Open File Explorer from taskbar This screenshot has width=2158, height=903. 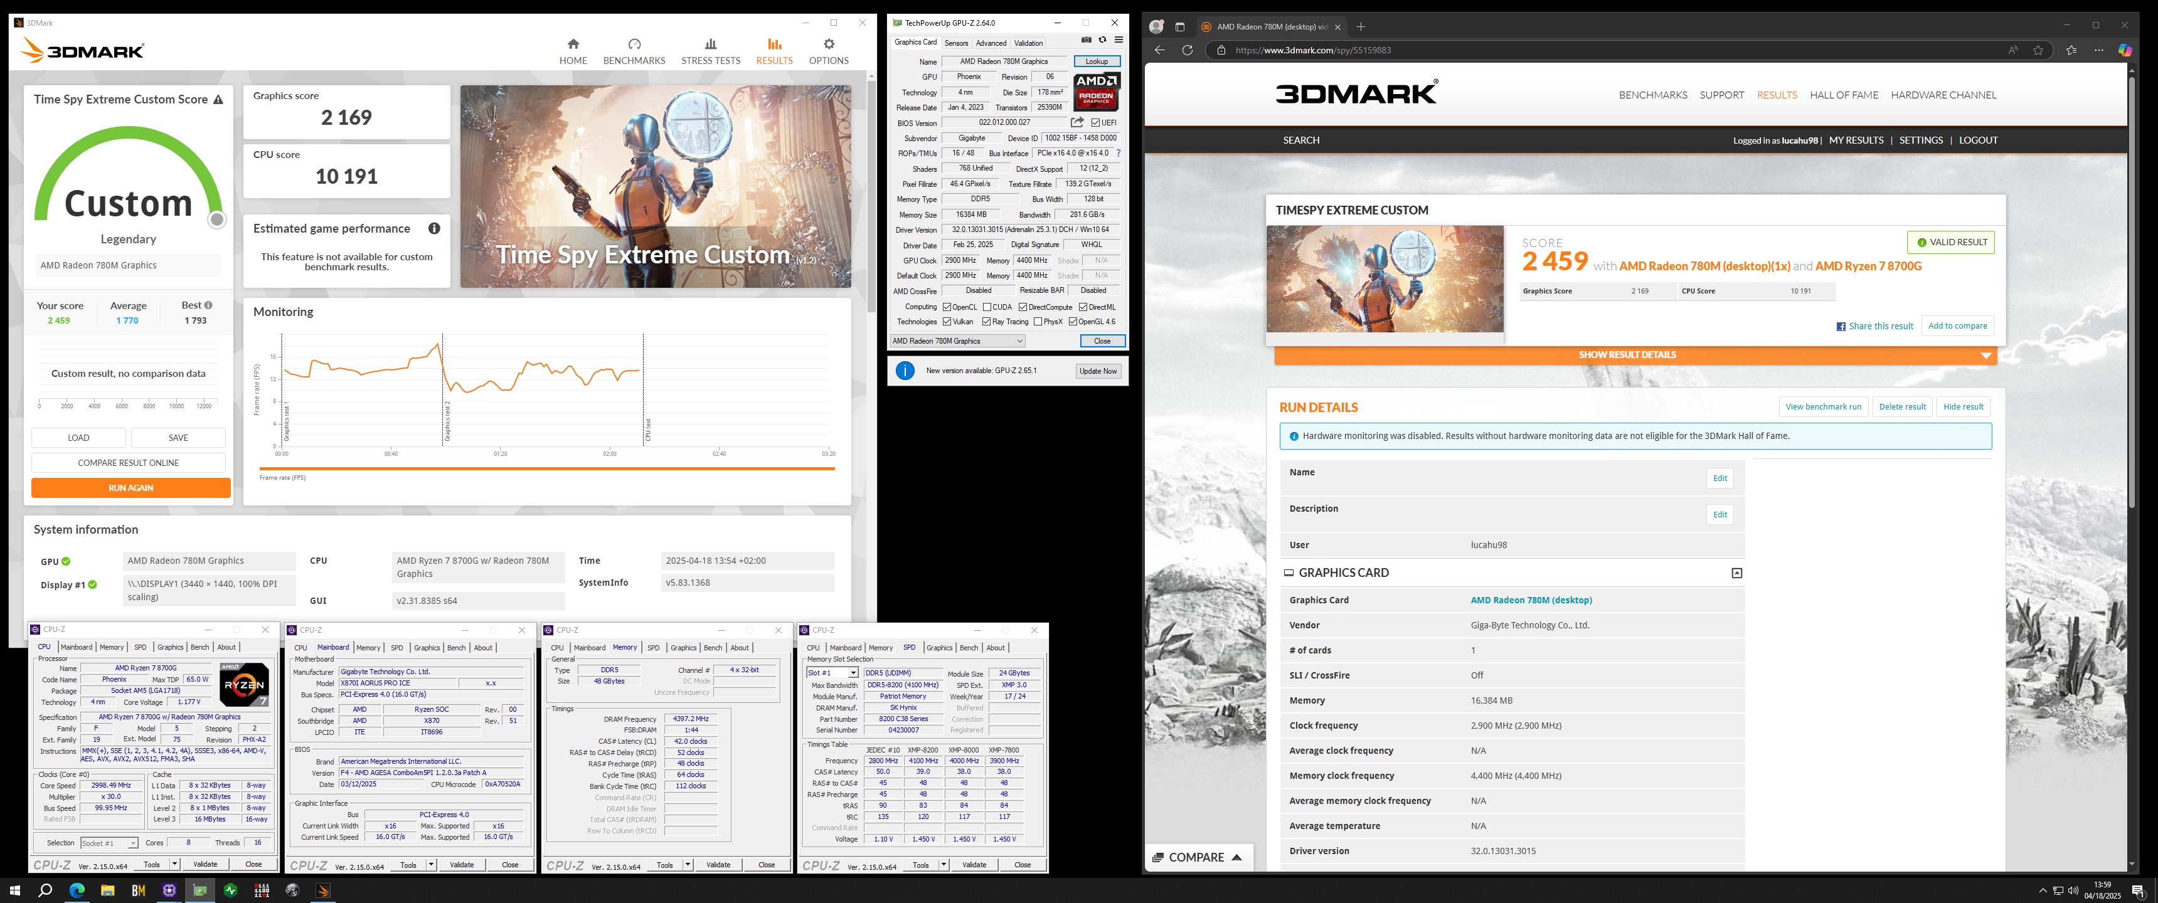tap(107, 890)
